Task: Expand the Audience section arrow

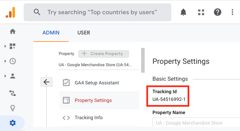Action: point(5,76)
